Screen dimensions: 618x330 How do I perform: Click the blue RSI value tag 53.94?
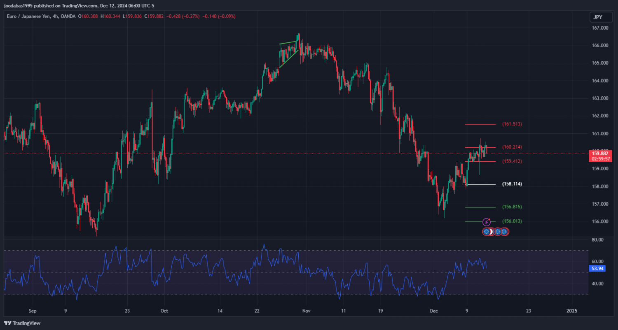point(598,268)
